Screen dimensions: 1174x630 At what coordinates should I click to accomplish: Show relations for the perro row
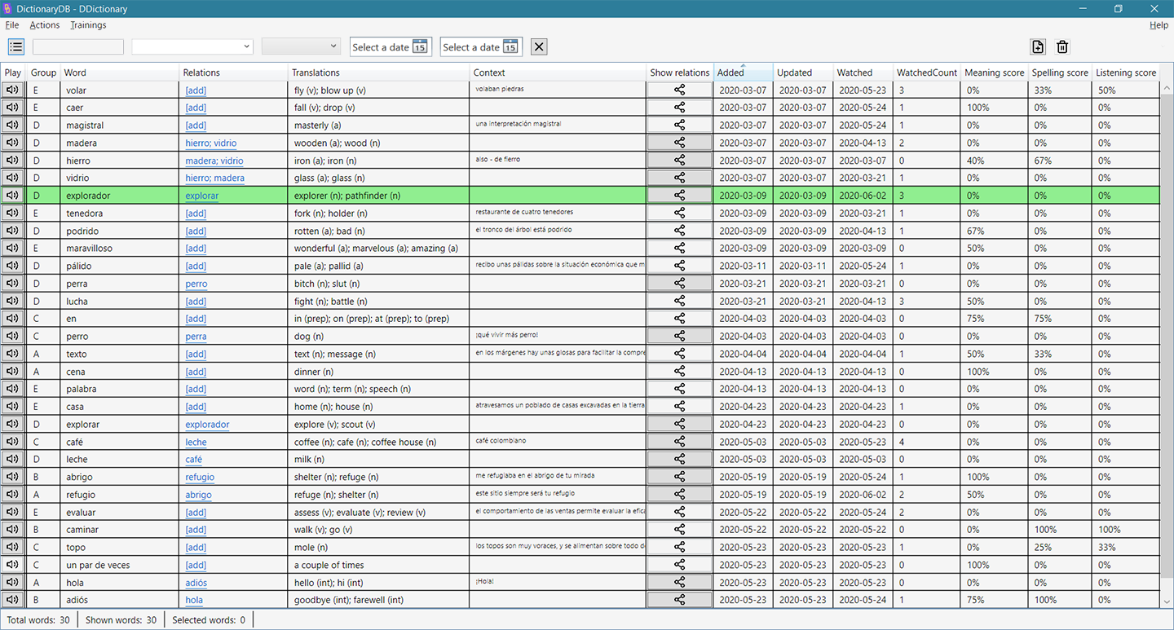pos(680,336)
